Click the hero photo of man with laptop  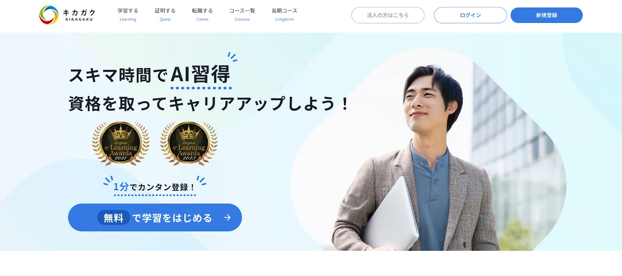click(428, 155)
